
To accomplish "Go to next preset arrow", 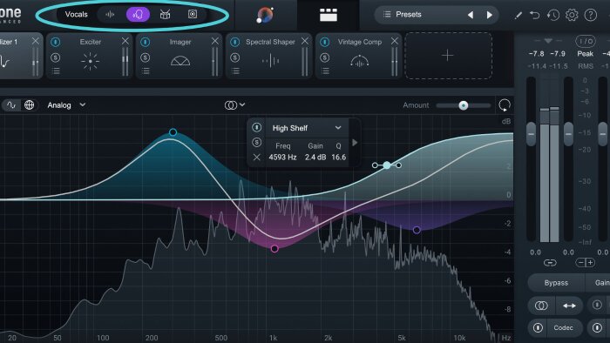I will click(490, 15).
